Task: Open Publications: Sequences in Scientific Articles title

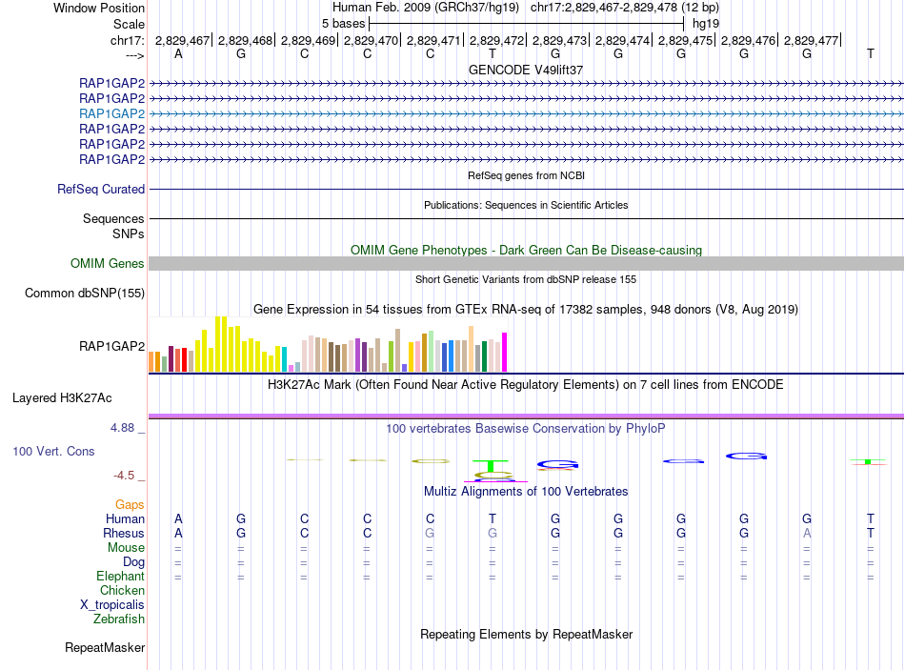Action: coord(526,205)
